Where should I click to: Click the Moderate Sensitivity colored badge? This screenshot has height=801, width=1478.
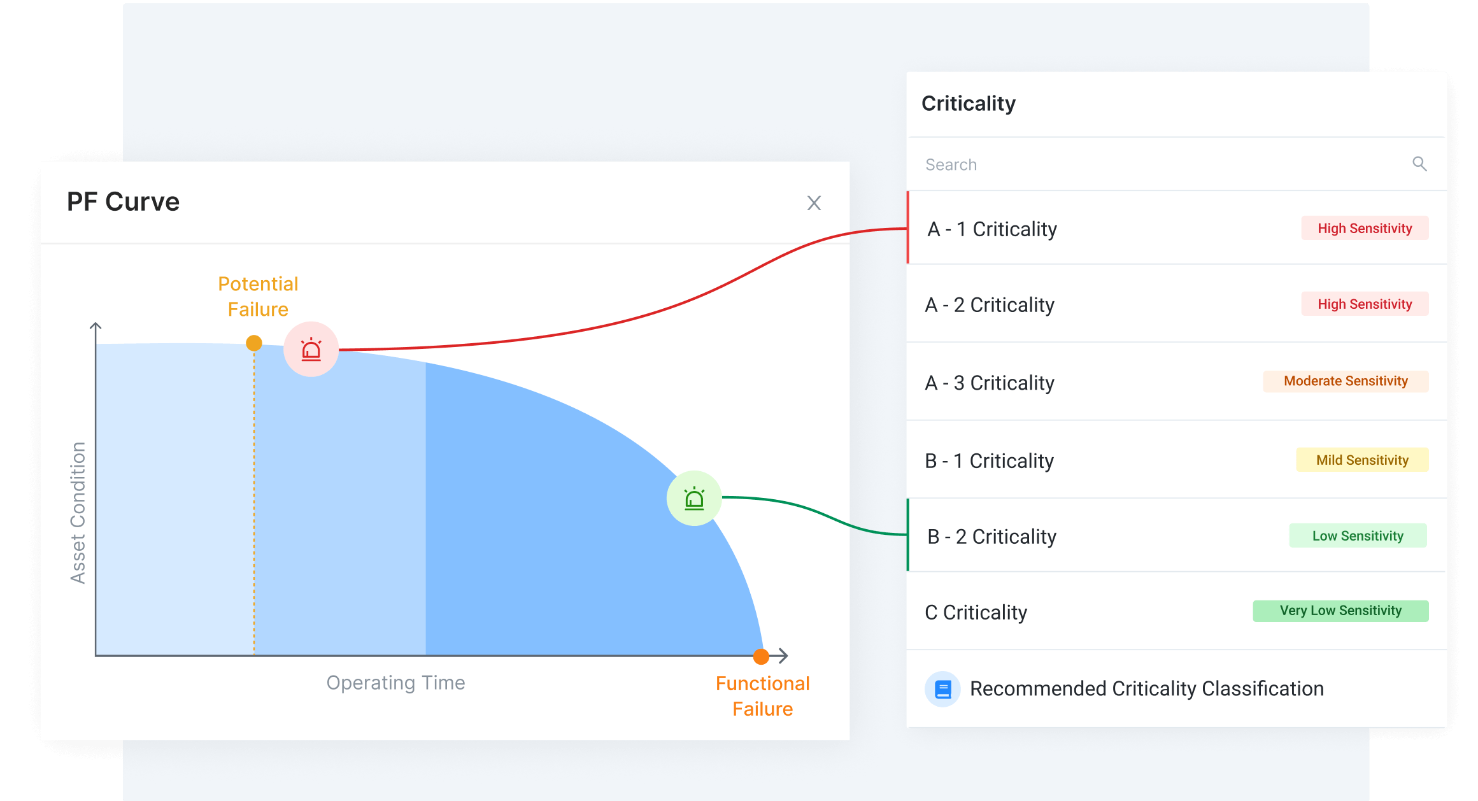1346,381
